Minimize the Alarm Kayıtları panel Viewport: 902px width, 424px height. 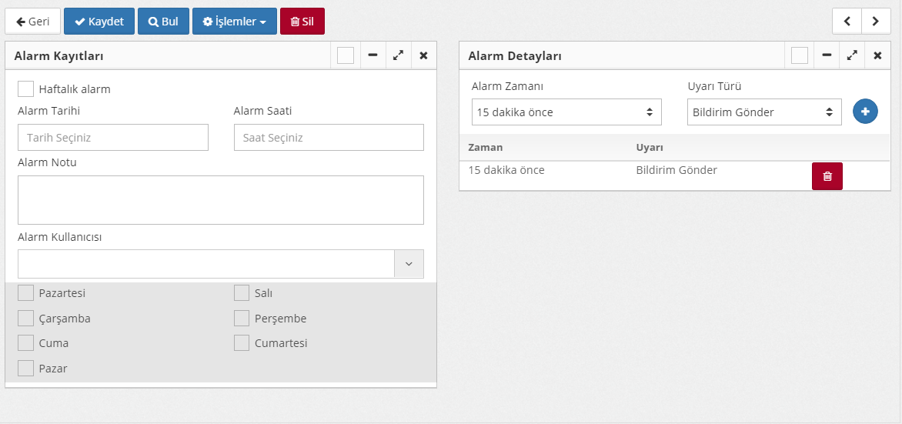[x=372, y=55]
